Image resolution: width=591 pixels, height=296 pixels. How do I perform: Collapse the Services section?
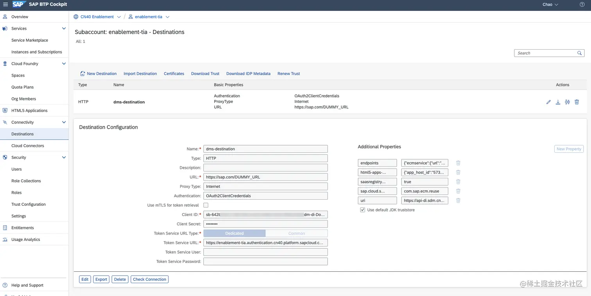click(x=64, y=29)
